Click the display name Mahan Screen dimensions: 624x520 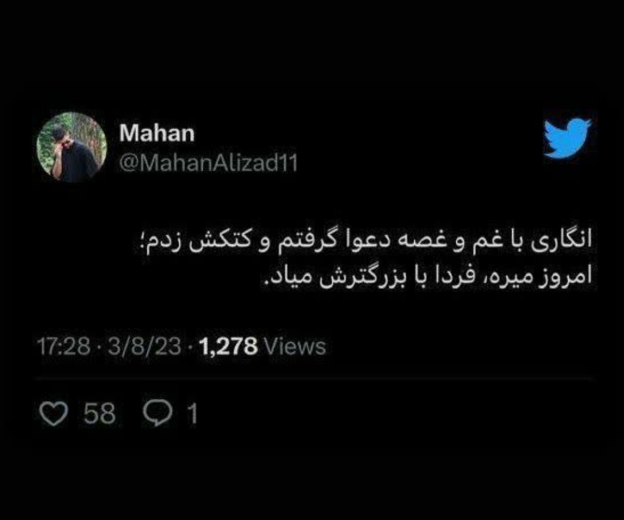157,133
